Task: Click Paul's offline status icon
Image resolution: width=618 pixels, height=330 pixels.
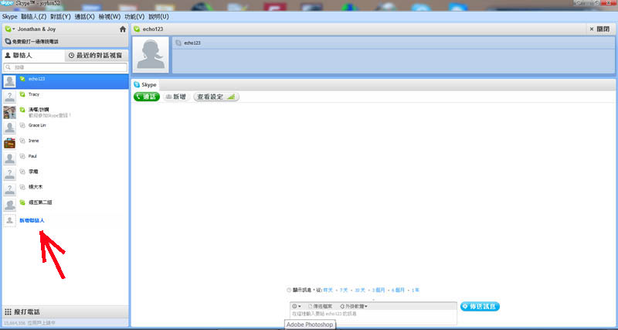Action: tap(22, 156)
